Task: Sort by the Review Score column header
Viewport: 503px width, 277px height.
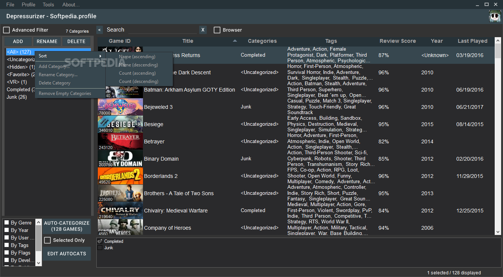Action: [x=398, y=41]
